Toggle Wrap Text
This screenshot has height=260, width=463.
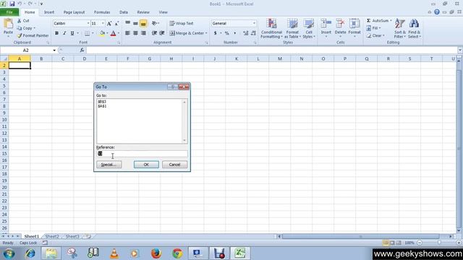(x=182, y=23)
